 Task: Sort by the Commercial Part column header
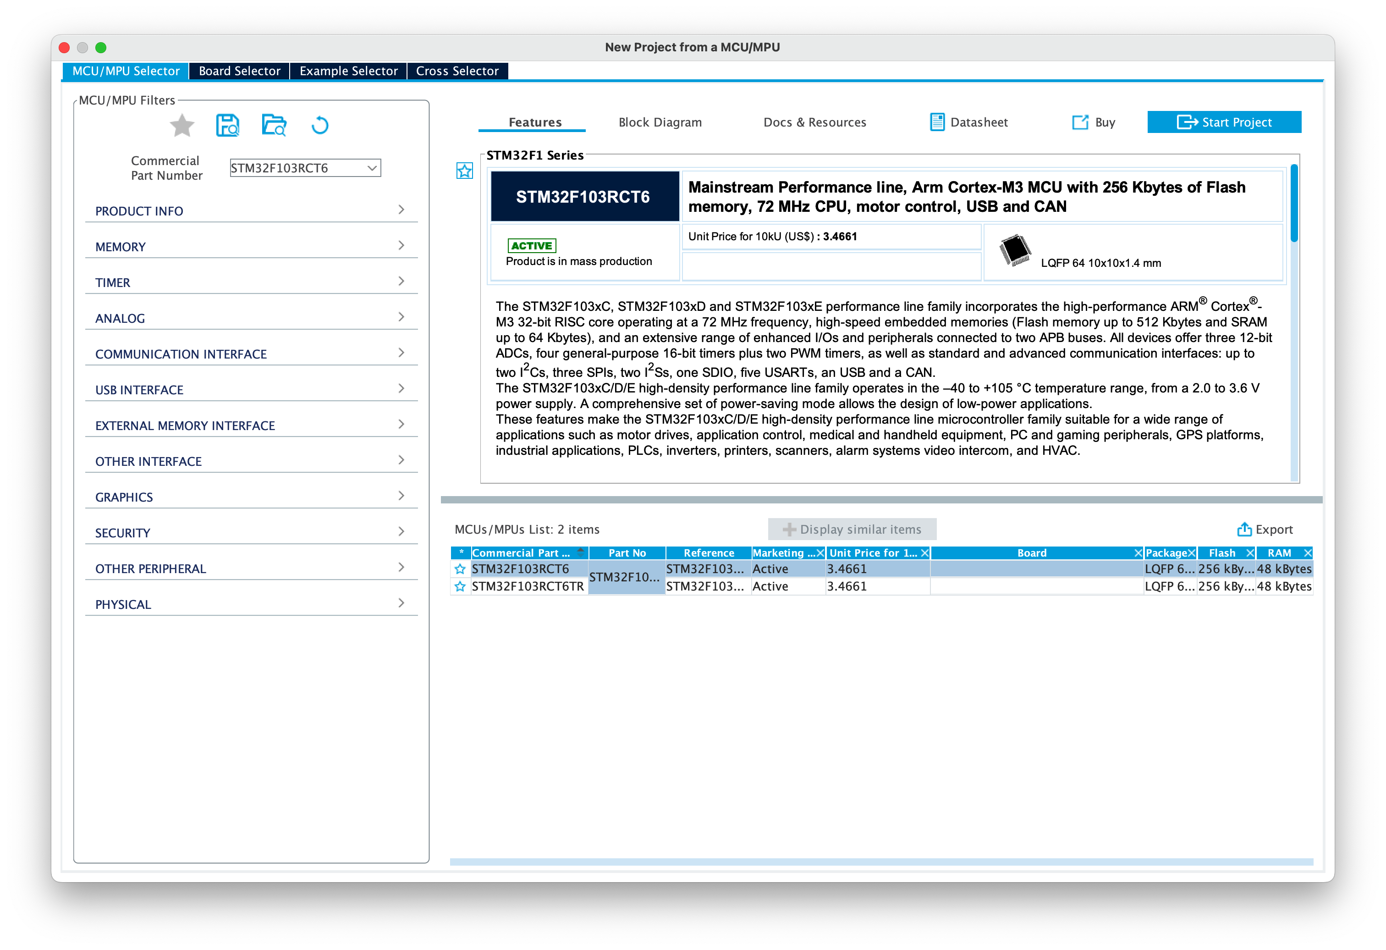click(529, 553)
